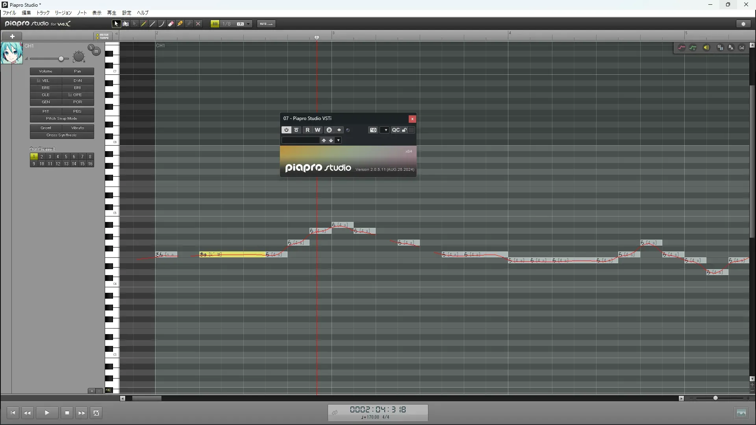This screenshot has width=756, height=425.
Task: Select the pencil draw tool
Action: (144, 24)
